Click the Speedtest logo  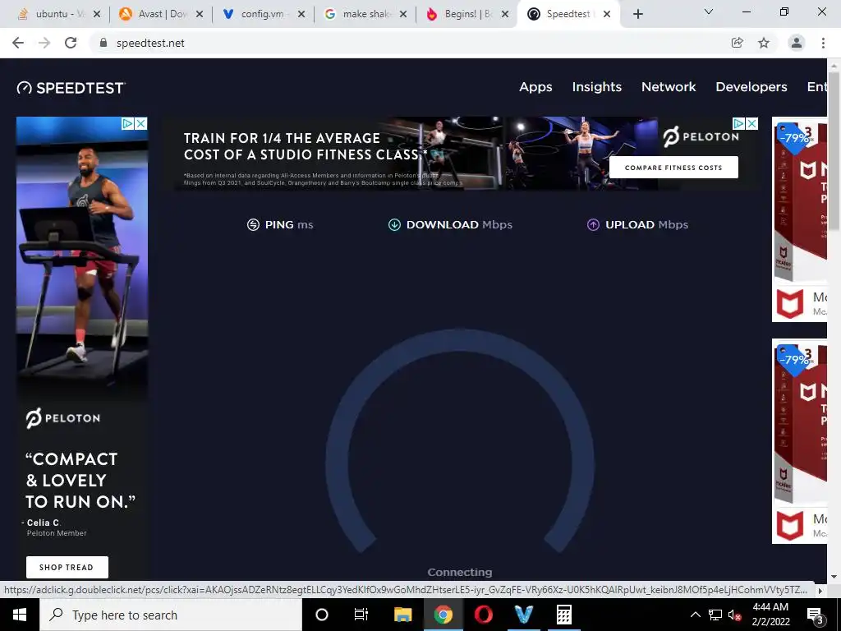(71, 88)
